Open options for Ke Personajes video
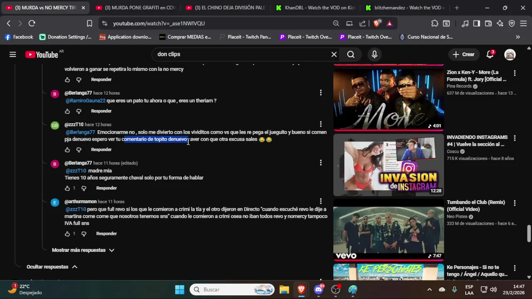532x299 pixels. click(515, 268)
